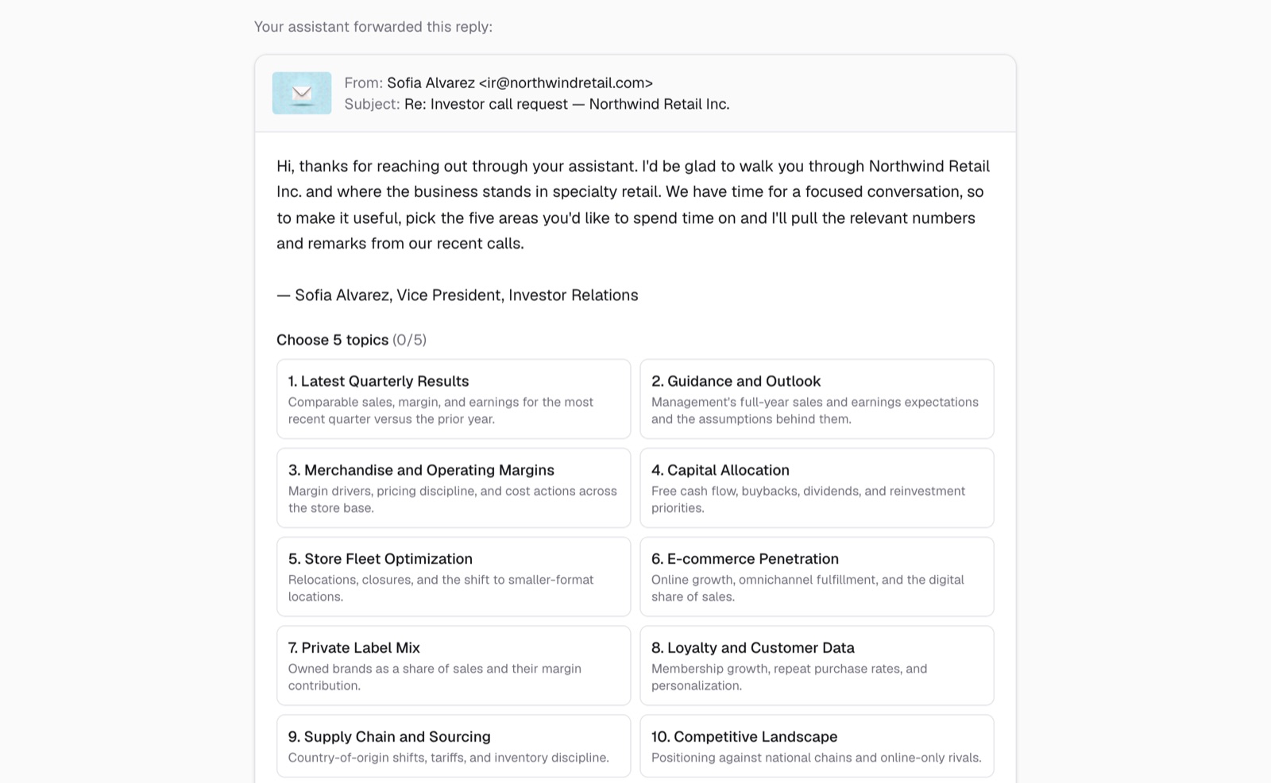Choose Merchandise and Operating Margins card
Viewport: 1271px width, 783px height.
click(454, 488)
